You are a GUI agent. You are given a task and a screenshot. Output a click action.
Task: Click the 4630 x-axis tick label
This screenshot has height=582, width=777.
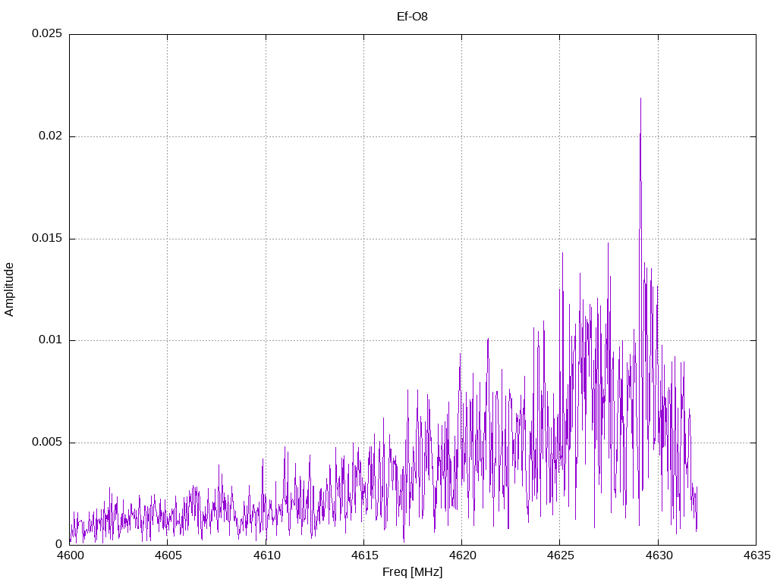659,555
